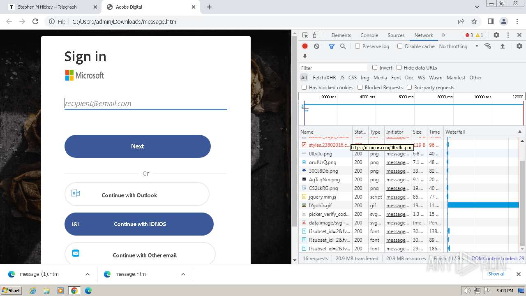Toggle Hide data URLs checkbox
526x296 pixels.
tap(399, 67)
